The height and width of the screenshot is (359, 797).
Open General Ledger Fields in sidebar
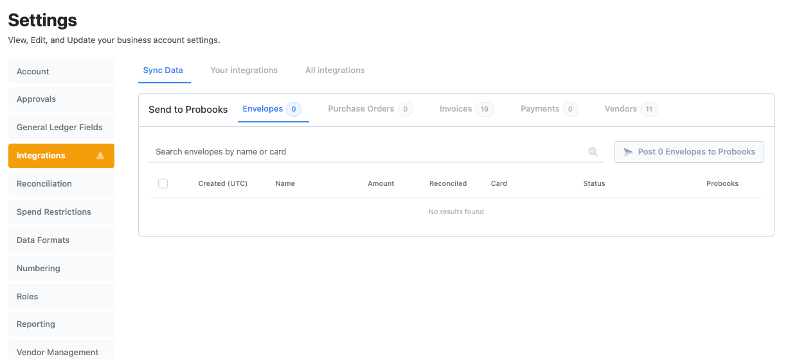pos(61,128)
